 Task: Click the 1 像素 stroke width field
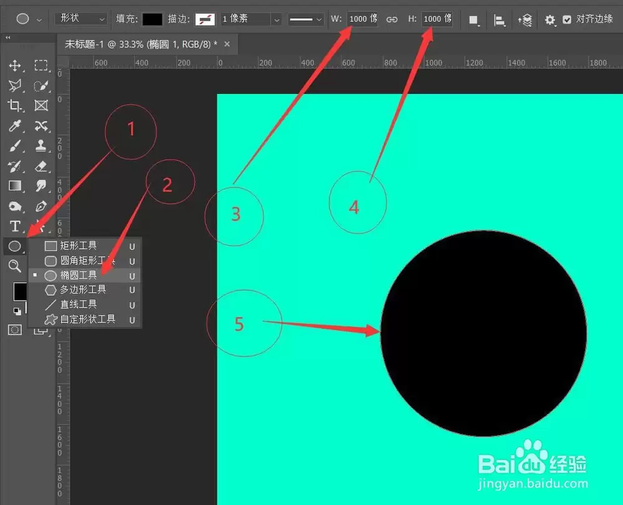pyautogui.click(x=245, y=19)
